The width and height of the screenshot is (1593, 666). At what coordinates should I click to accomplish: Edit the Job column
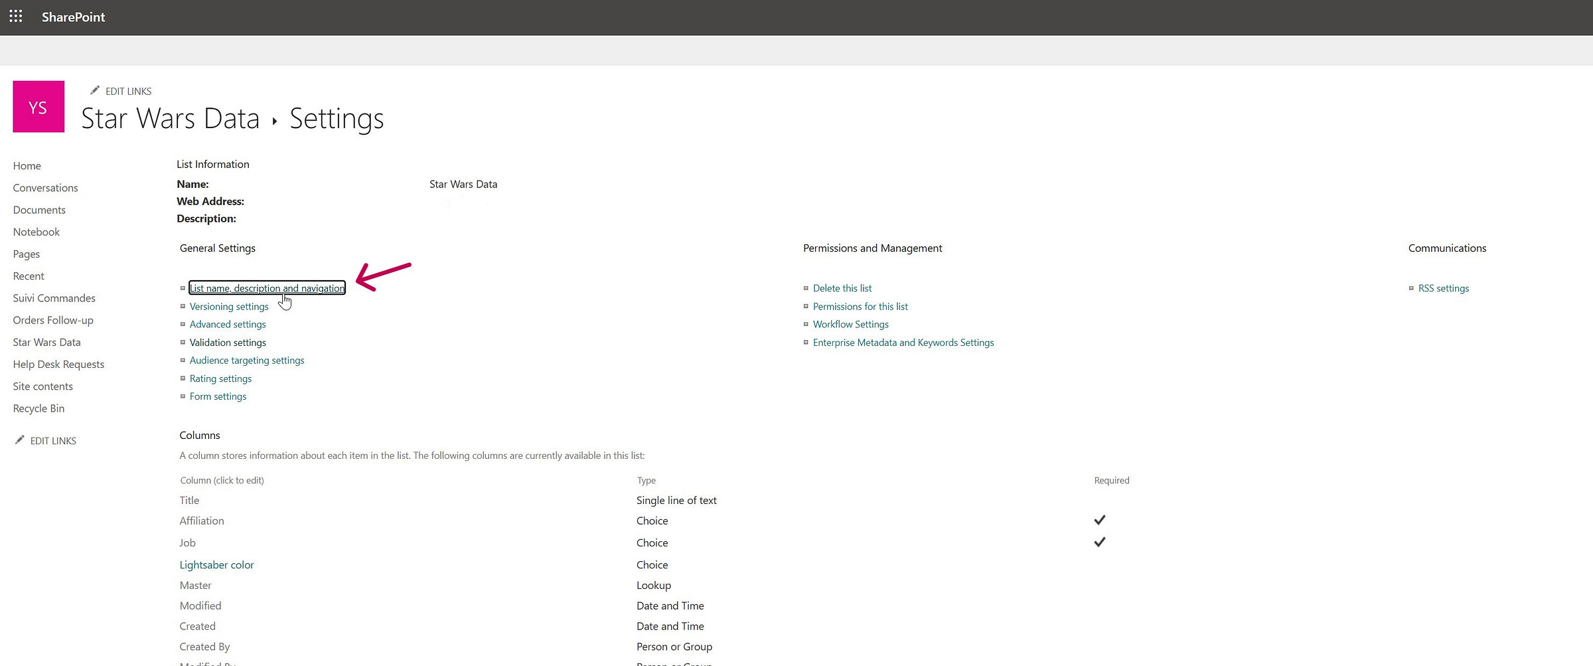pos(187,542)
